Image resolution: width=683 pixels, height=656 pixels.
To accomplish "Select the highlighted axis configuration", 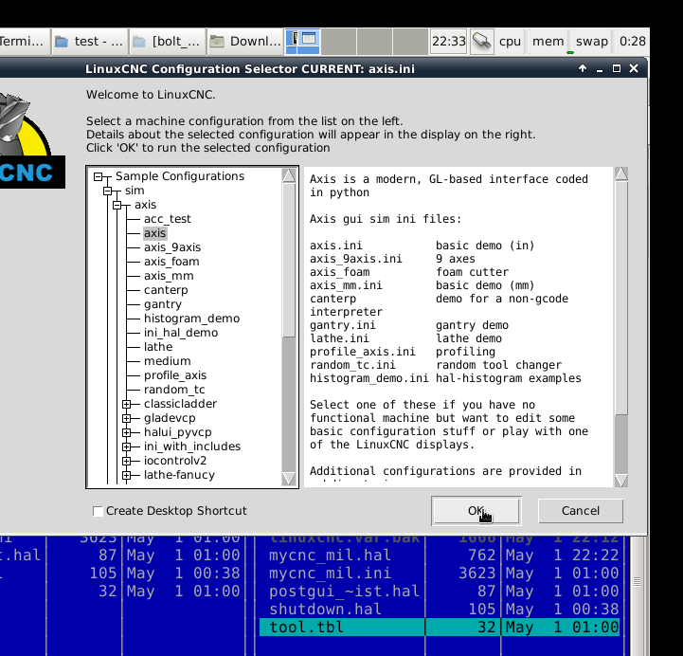I will [154, 233].
